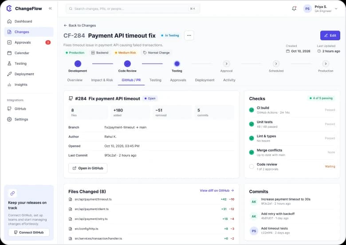Open Insights in the sidebar
Viewport: 346px width, 245px height.
pyautogui.click(x=29, y=84)
